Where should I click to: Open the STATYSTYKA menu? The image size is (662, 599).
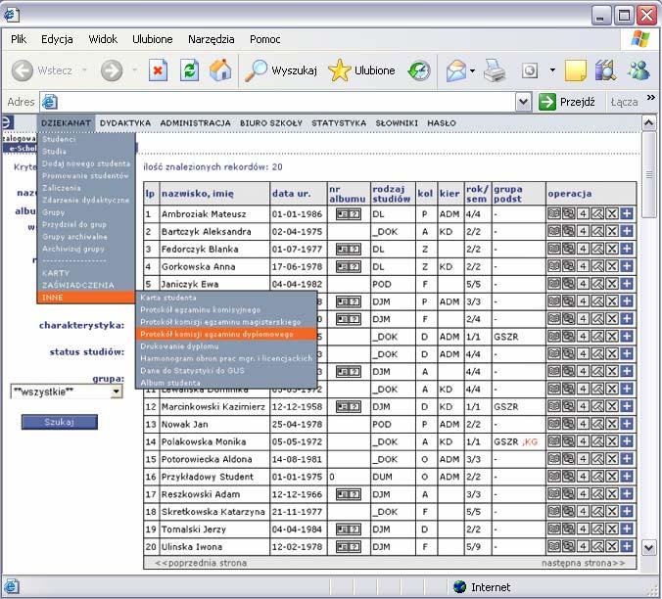click(x=339, y=123)
